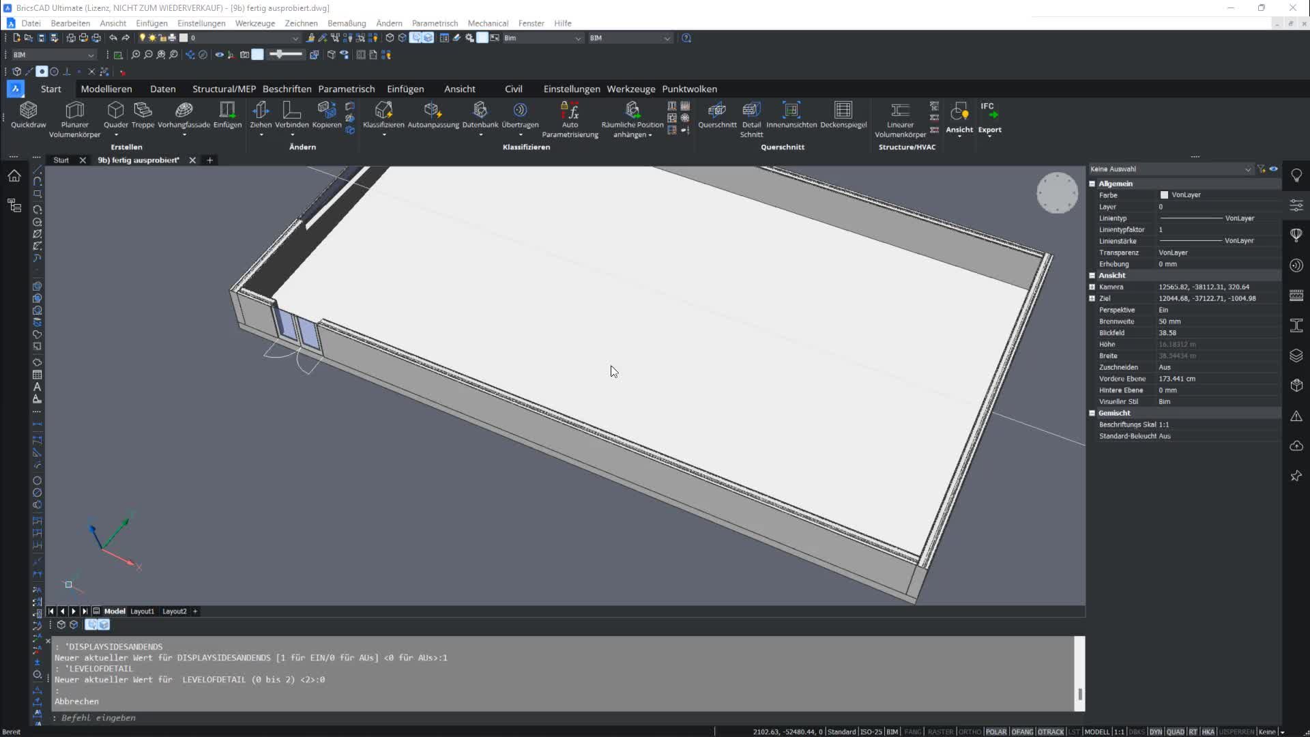The image size is (1310, 737).
Task: Expand the Ziel coordinates row
Action: click(1092, 298)
